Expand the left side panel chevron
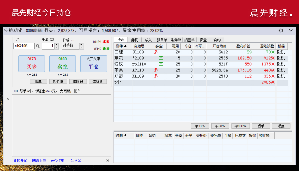 point(8,99)
